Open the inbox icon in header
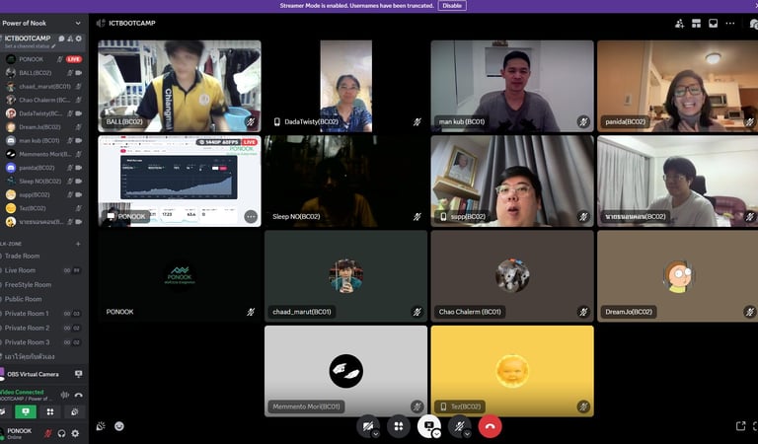 (x=713, y=24)
